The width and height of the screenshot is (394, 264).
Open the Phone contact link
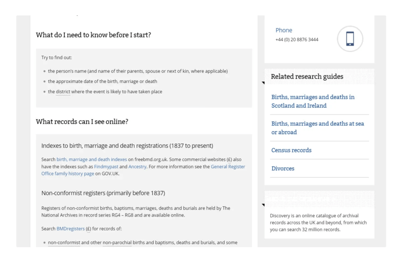[284, 30]
